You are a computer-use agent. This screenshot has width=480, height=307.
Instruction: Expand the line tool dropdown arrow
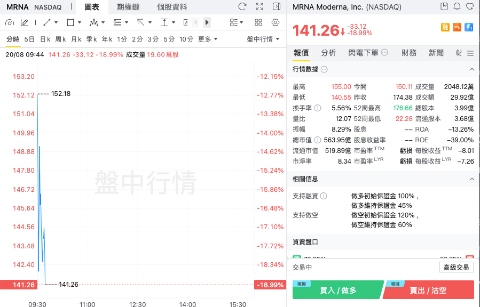(56, 22)
